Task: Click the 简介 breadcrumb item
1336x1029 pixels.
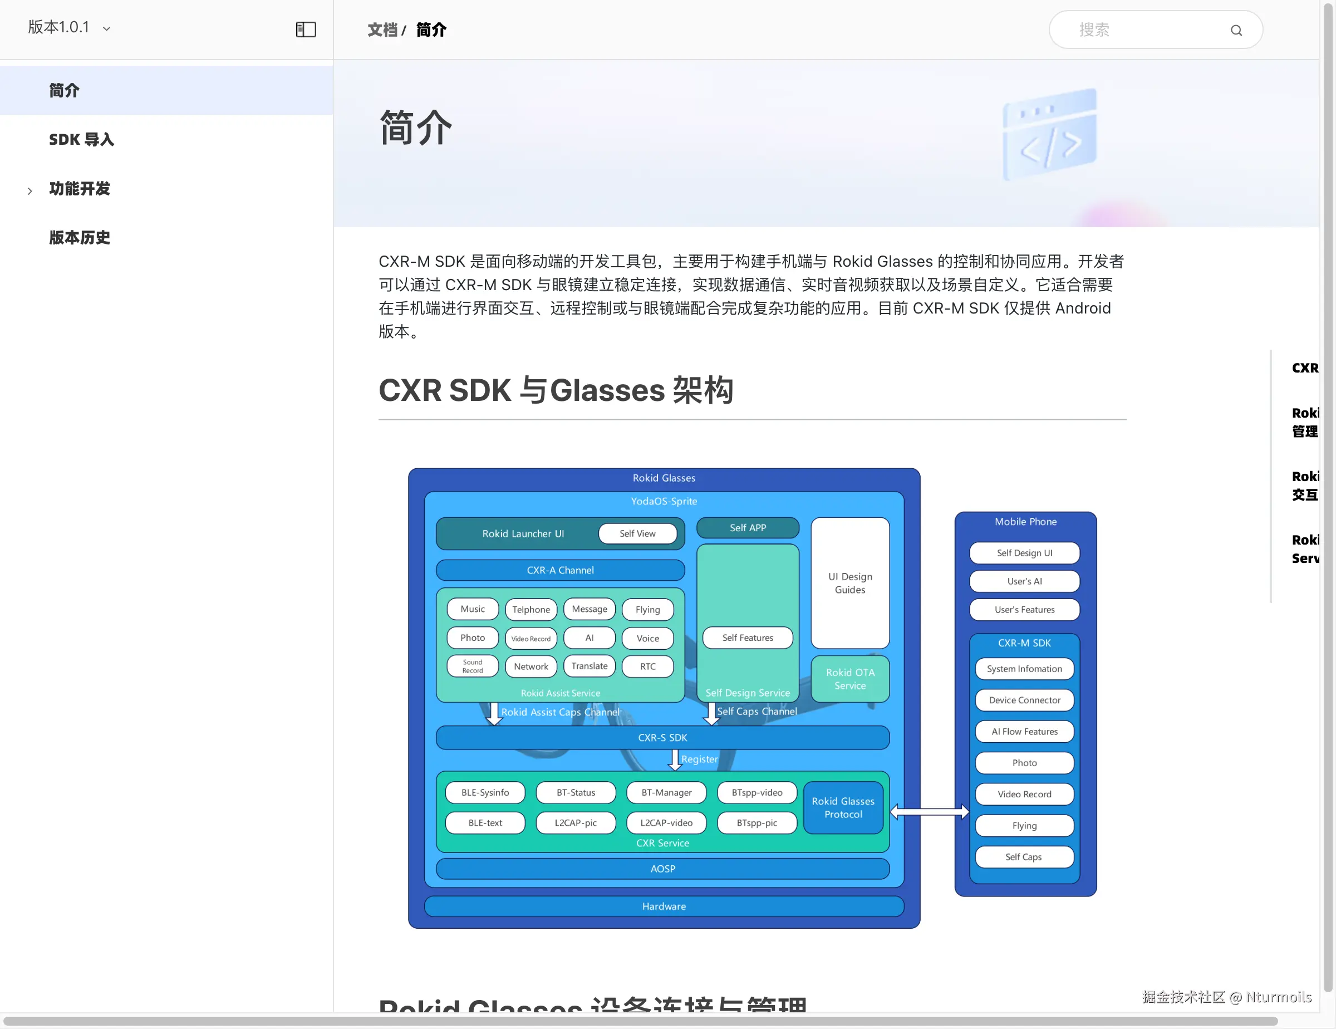Action: pos(431,30)
